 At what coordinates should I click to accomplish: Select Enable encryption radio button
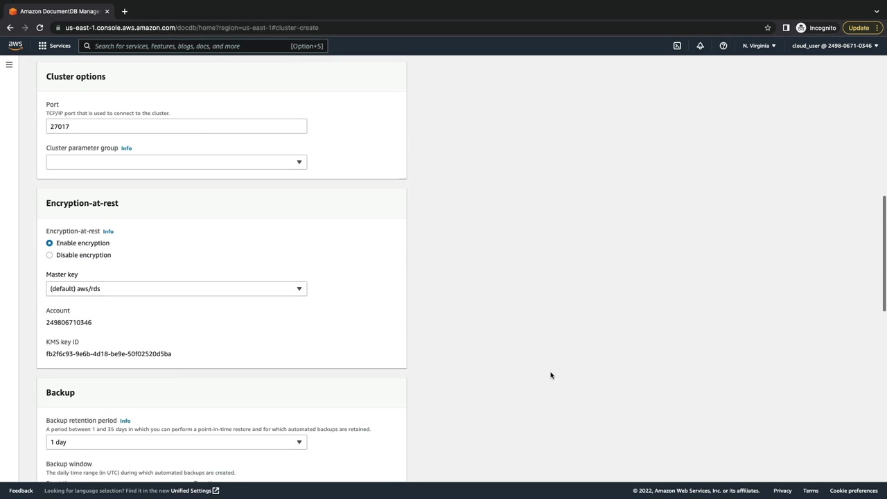[49, 243]
